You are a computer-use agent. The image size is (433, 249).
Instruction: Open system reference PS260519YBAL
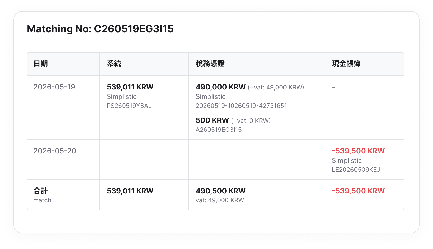pyautogui.click(x=129, y=106)
